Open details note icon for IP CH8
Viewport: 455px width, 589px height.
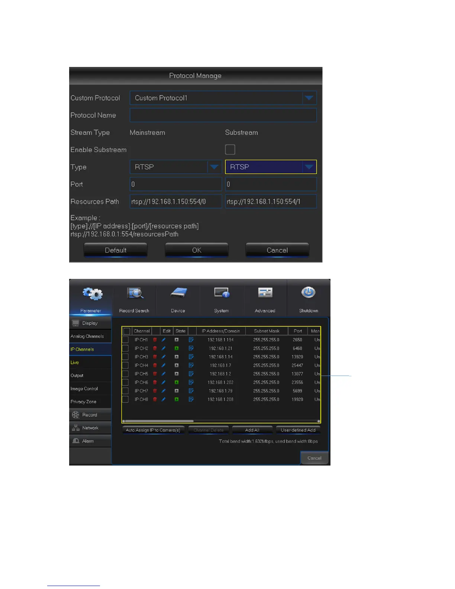(191, 399)
